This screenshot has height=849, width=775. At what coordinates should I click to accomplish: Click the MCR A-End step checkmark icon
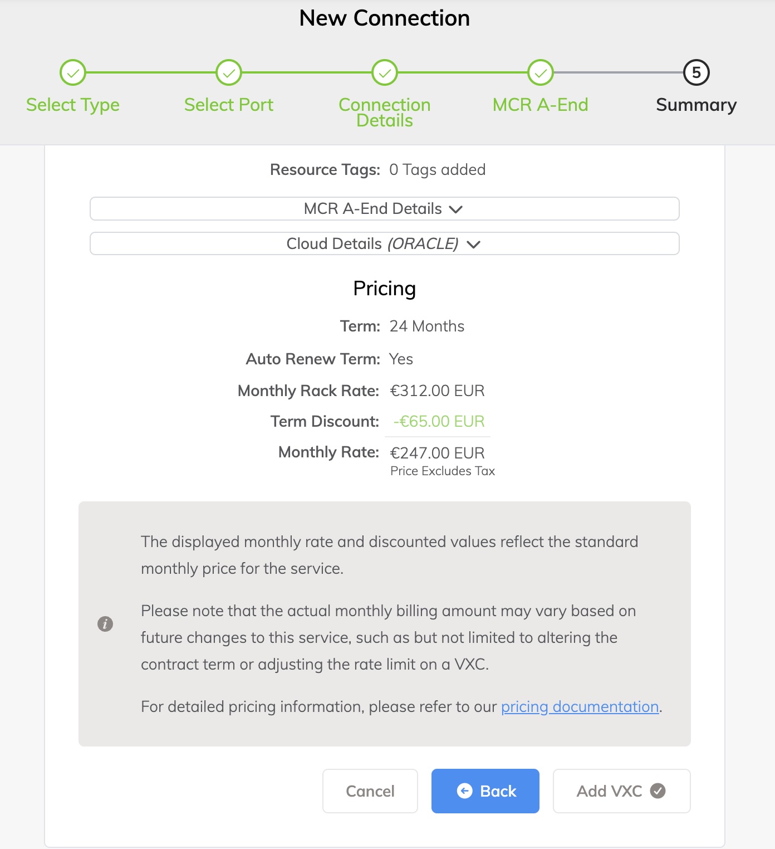point(541,72)
